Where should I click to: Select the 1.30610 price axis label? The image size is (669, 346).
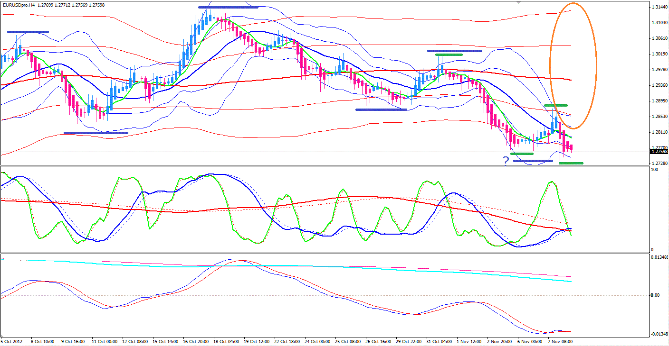(x=659, y=38)
